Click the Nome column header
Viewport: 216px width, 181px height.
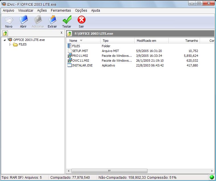(x=83, y=41)
